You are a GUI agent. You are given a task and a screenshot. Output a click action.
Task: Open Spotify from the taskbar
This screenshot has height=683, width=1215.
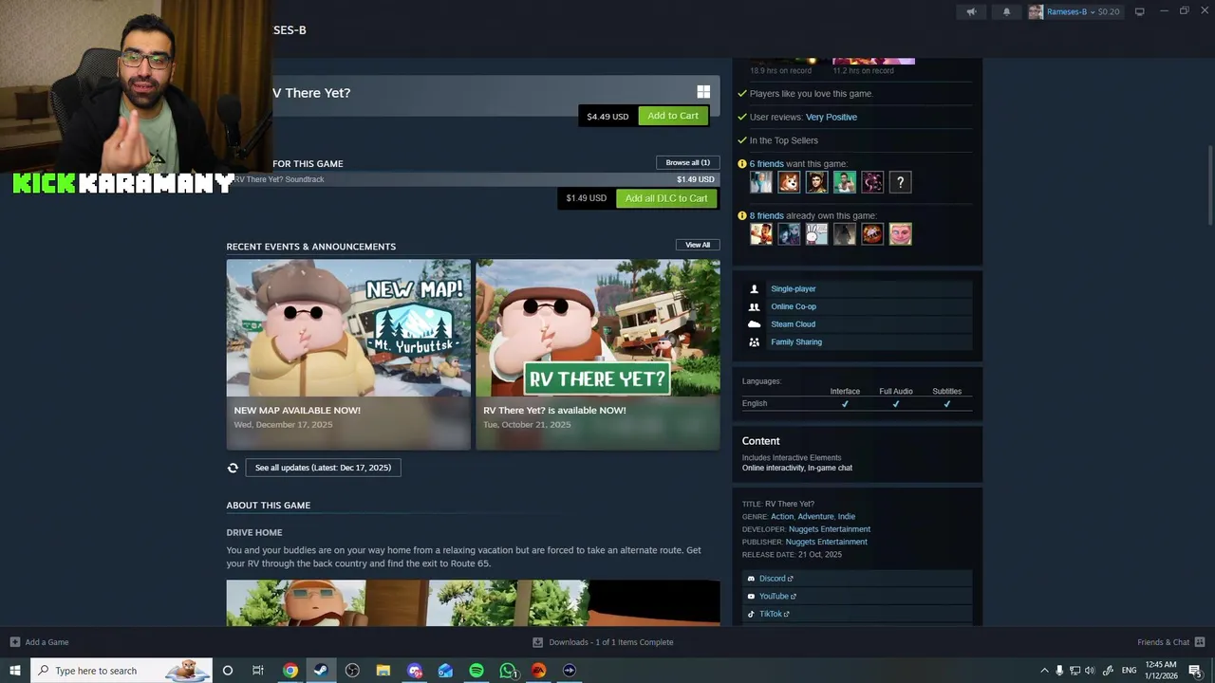pyautogui.click(x=477, y=671)
